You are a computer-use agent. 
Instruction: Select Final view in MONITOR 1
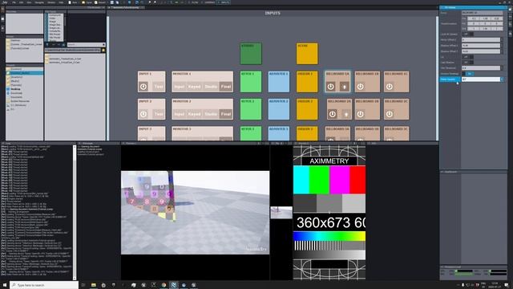point(226,87)
